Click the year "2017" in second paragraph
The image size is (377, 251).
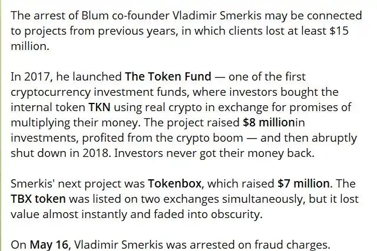click(38, 77)
